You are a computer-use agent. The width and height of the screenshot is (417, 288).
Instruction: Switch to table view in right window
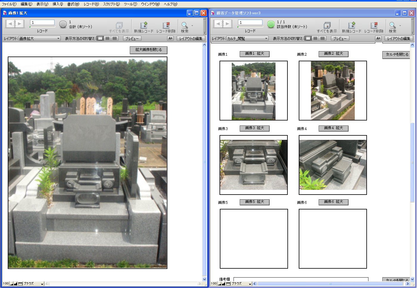323,38
